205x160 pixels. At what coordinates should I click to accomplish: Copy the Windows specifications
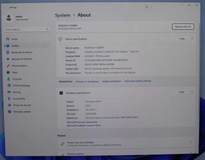(x=182, y=92)
